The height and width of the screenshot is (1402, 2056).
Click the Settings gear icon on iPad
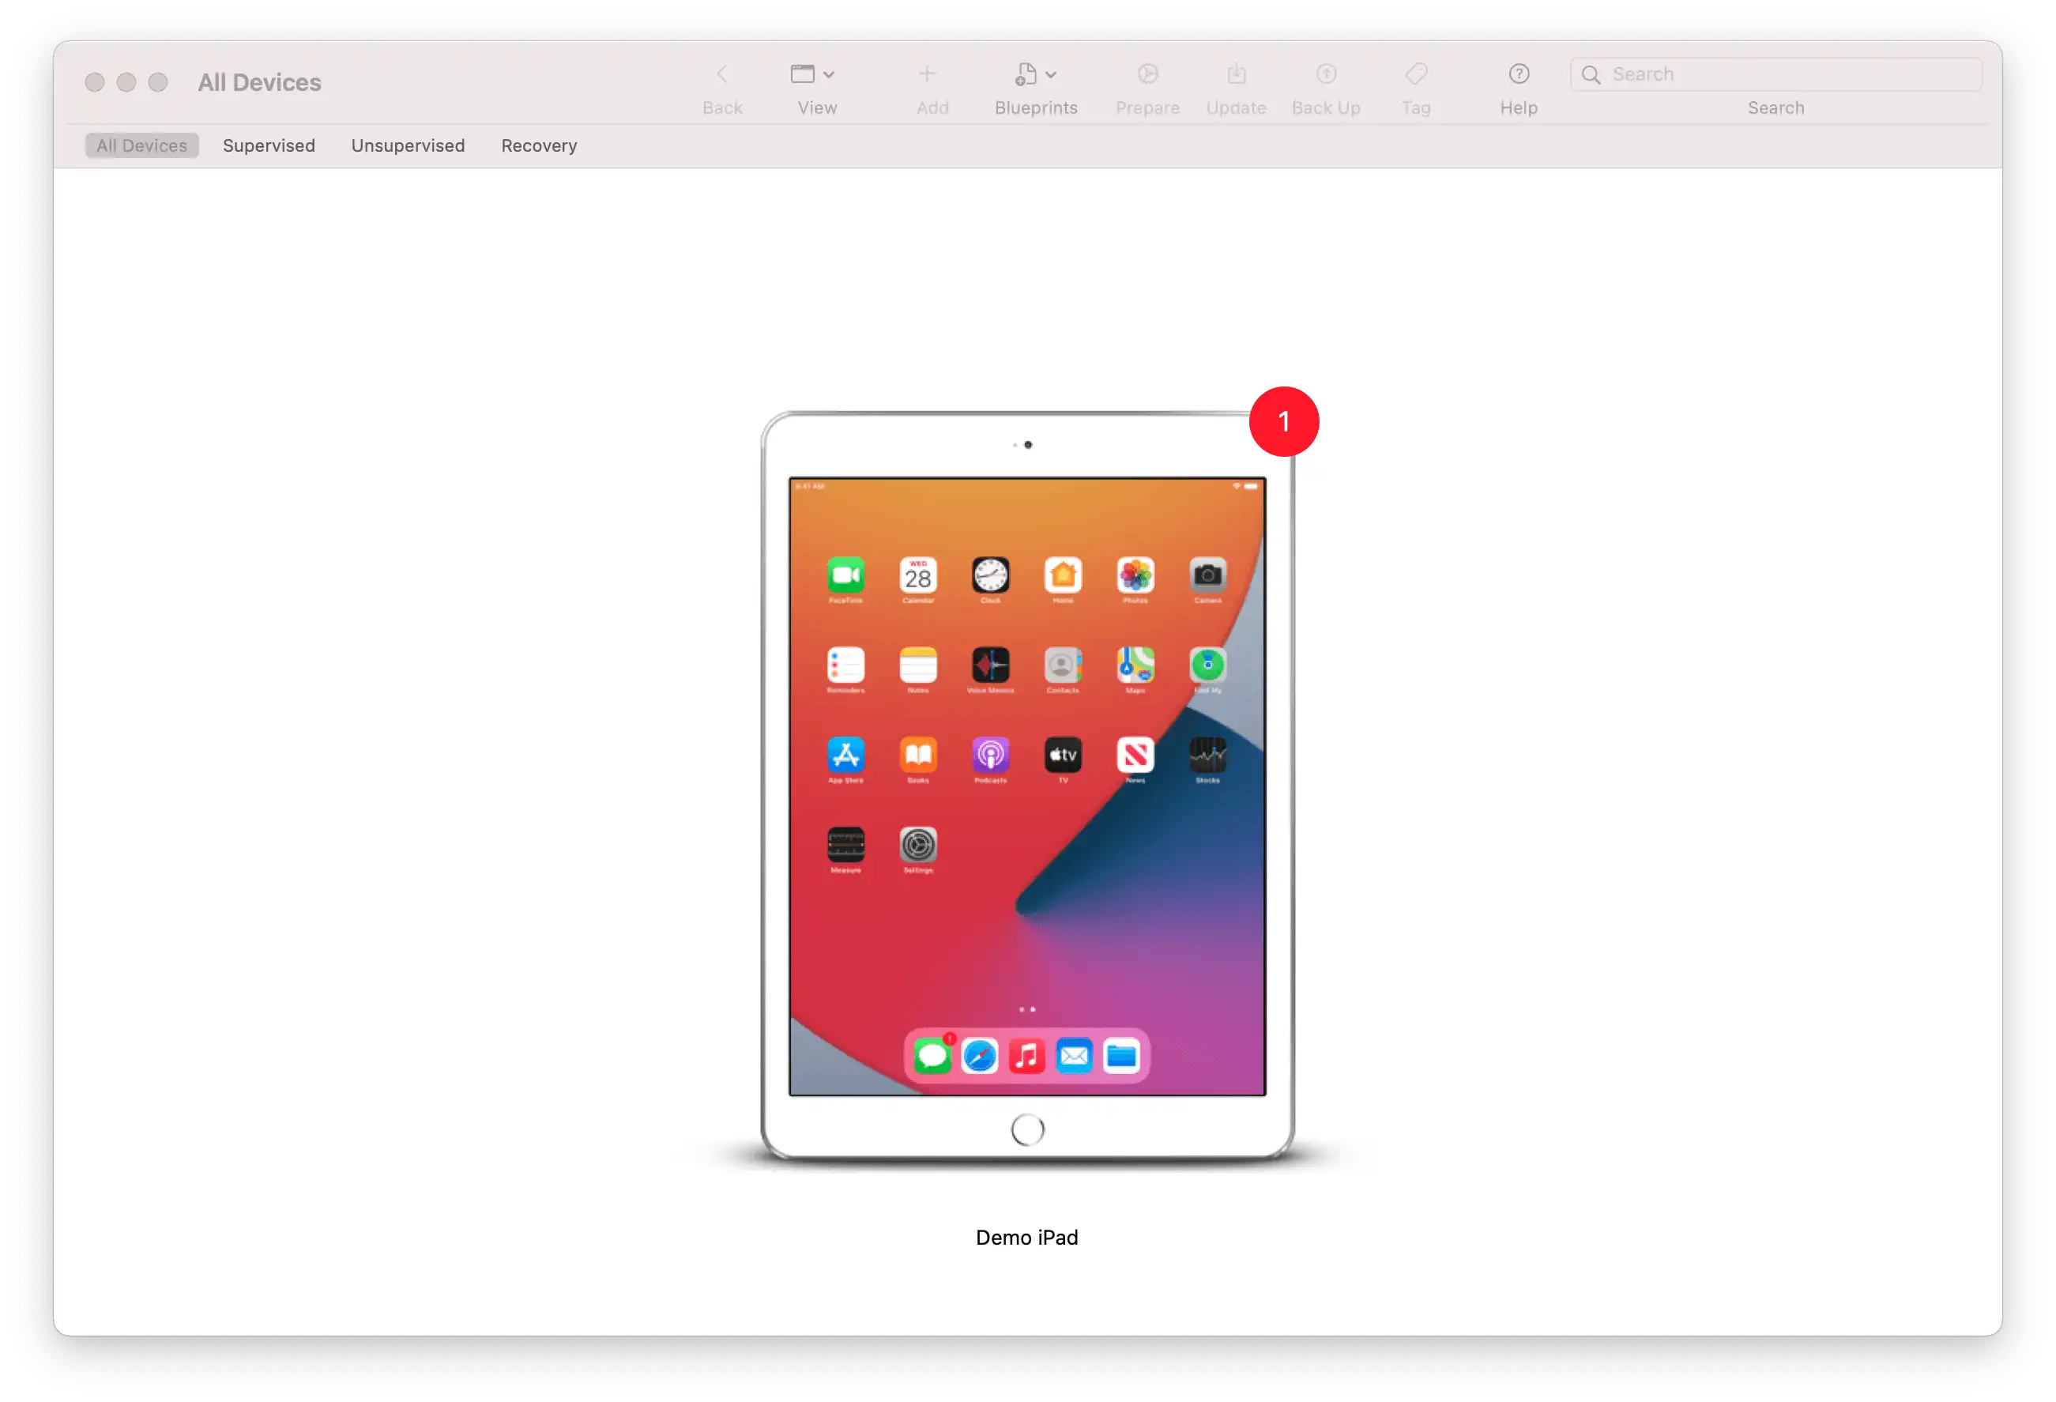917,844
